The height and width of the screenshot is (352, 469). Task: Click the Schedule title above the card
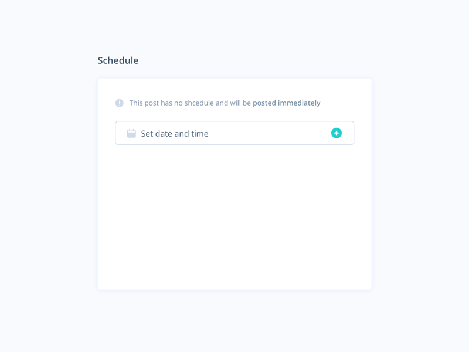tap(118, 60)
